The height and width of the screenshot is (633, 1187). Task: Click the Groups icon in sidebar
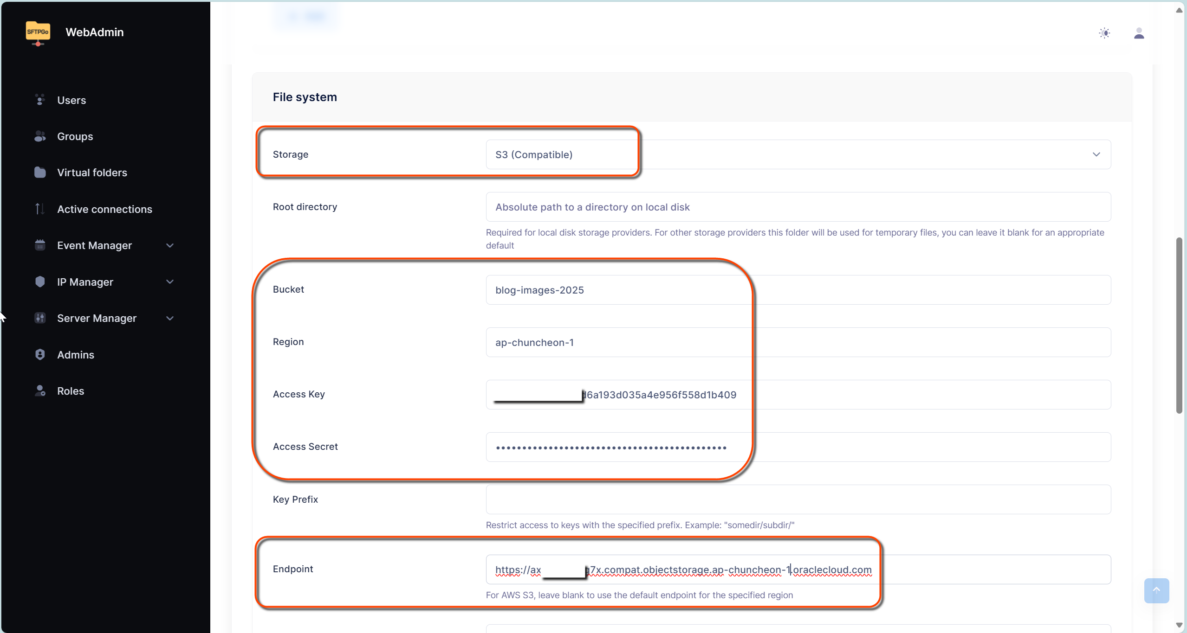39,136
